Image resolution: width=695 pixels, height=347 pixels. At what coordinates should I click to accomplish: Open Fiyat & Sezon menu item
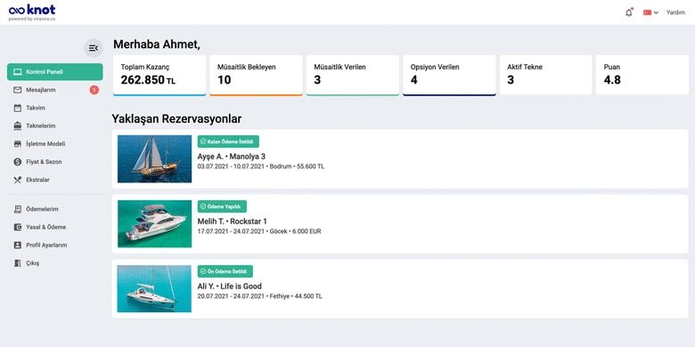tap(54, 162)
